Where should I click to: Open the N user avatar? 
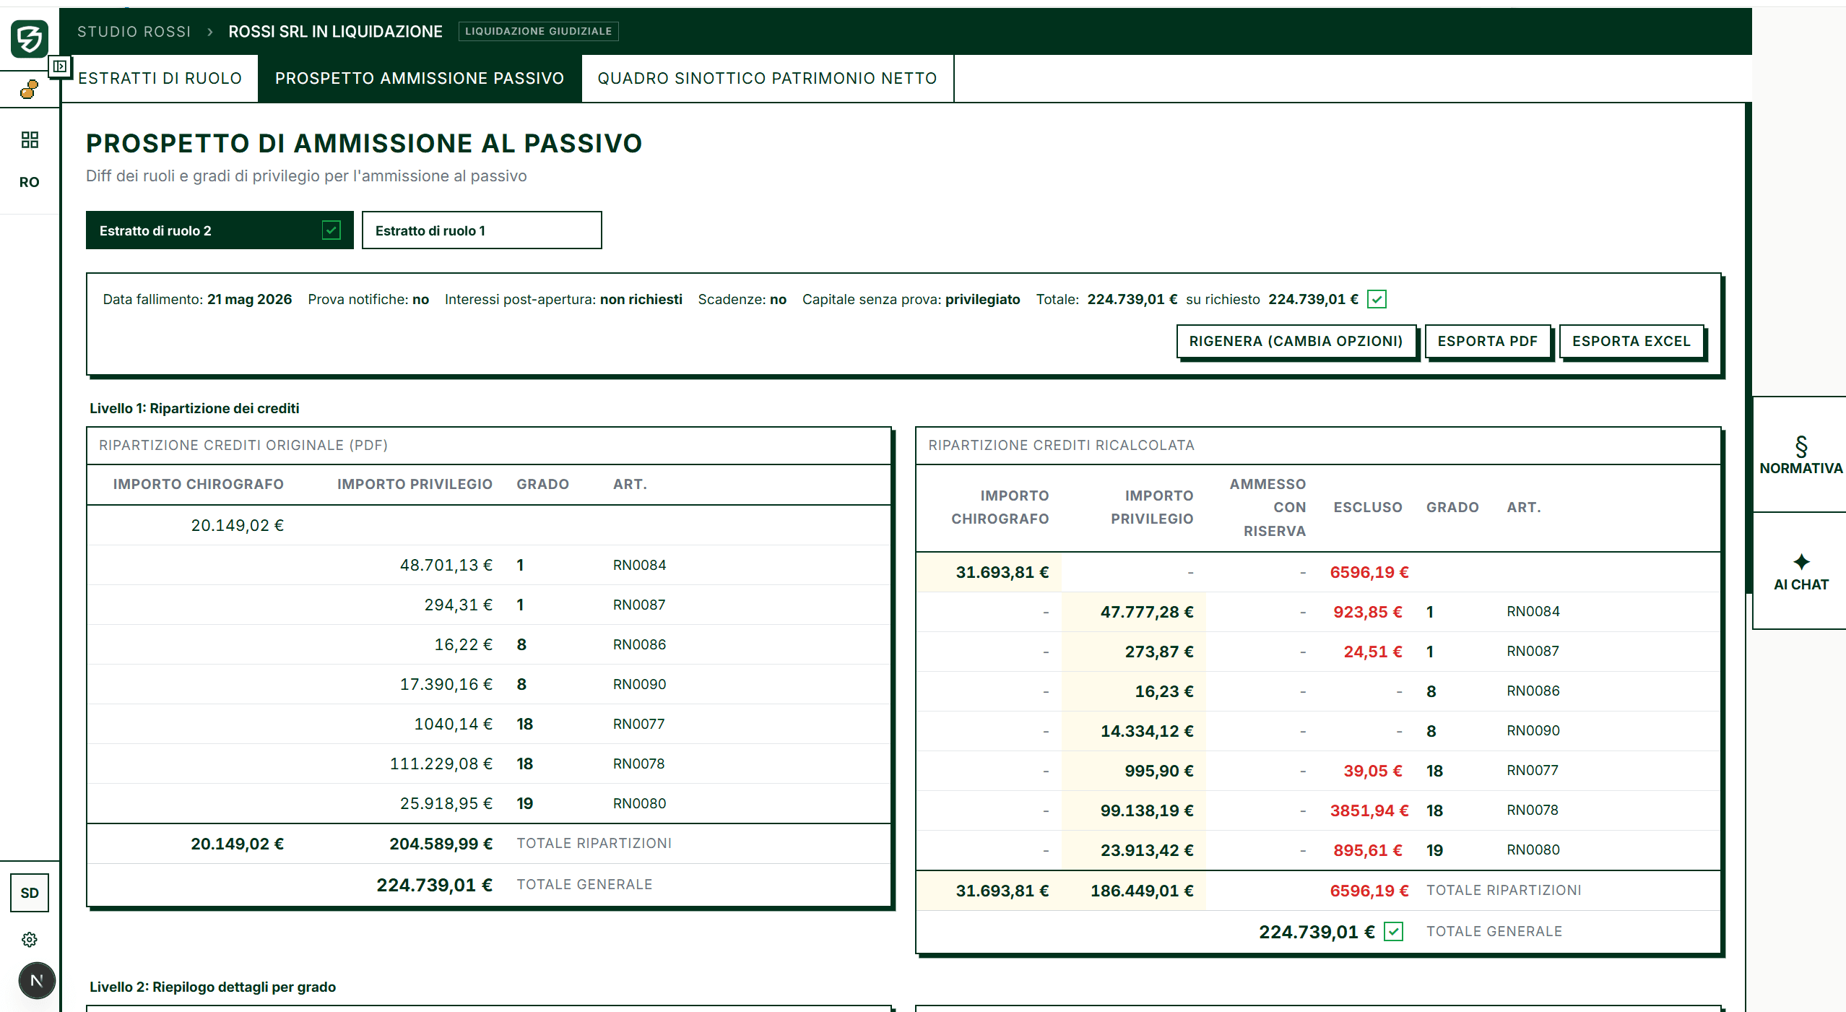click(x=37, y=981)
